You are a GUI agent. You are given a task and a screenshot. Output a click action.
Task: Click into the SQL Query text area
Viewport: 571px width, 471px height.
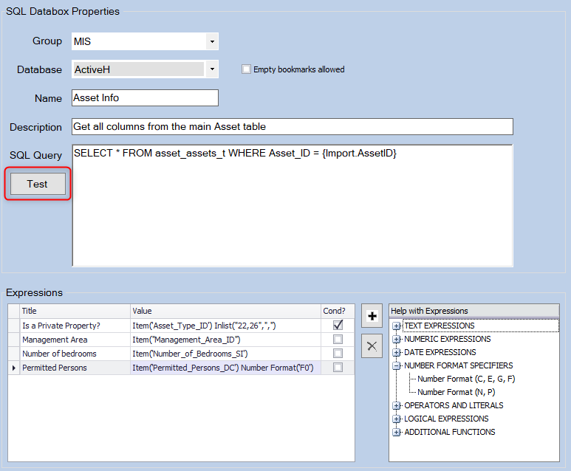pos(292,207)
